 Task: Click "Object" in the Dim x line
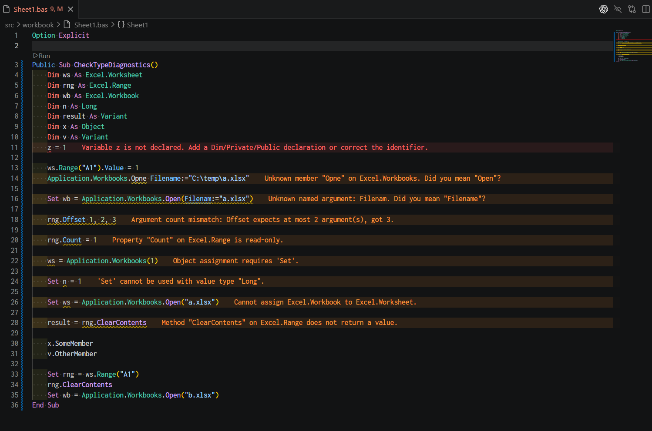click(x=93, y=127)
